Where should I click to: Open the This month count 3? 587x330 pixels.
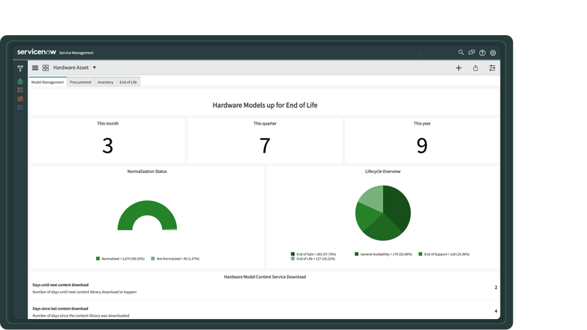(108, 145)
